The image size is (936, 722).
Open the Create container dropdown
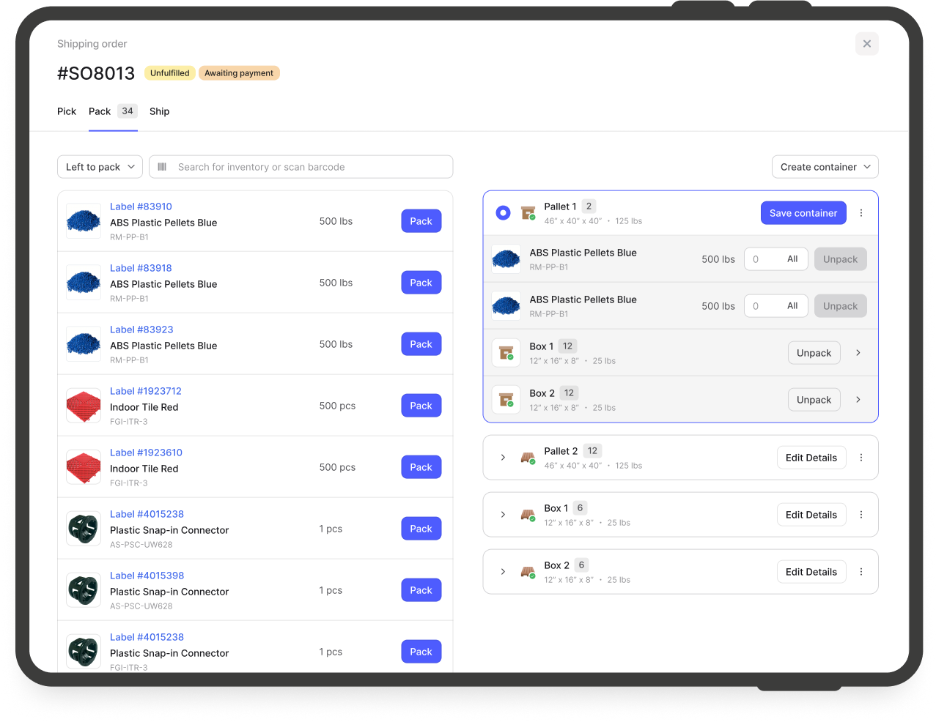[825, 167]
